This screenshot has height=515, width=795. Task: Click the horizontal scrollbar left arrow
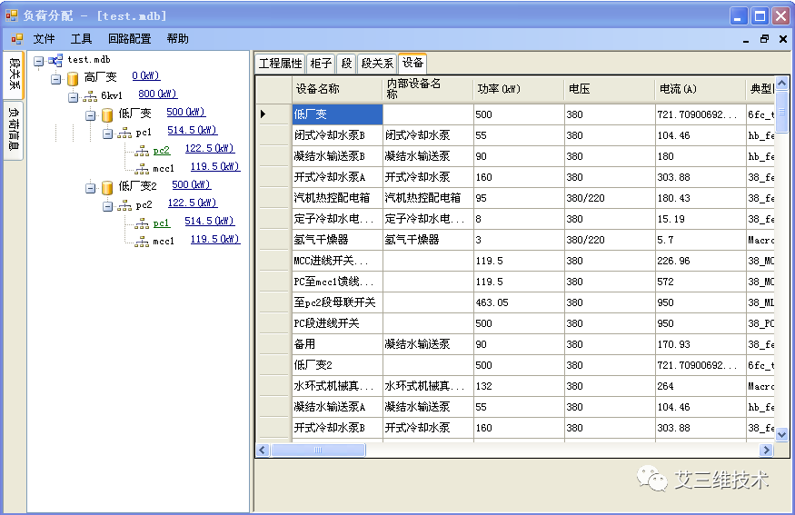263,451
